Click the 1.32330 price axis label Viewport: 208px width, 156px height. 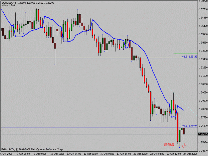(x=203, y=68)
